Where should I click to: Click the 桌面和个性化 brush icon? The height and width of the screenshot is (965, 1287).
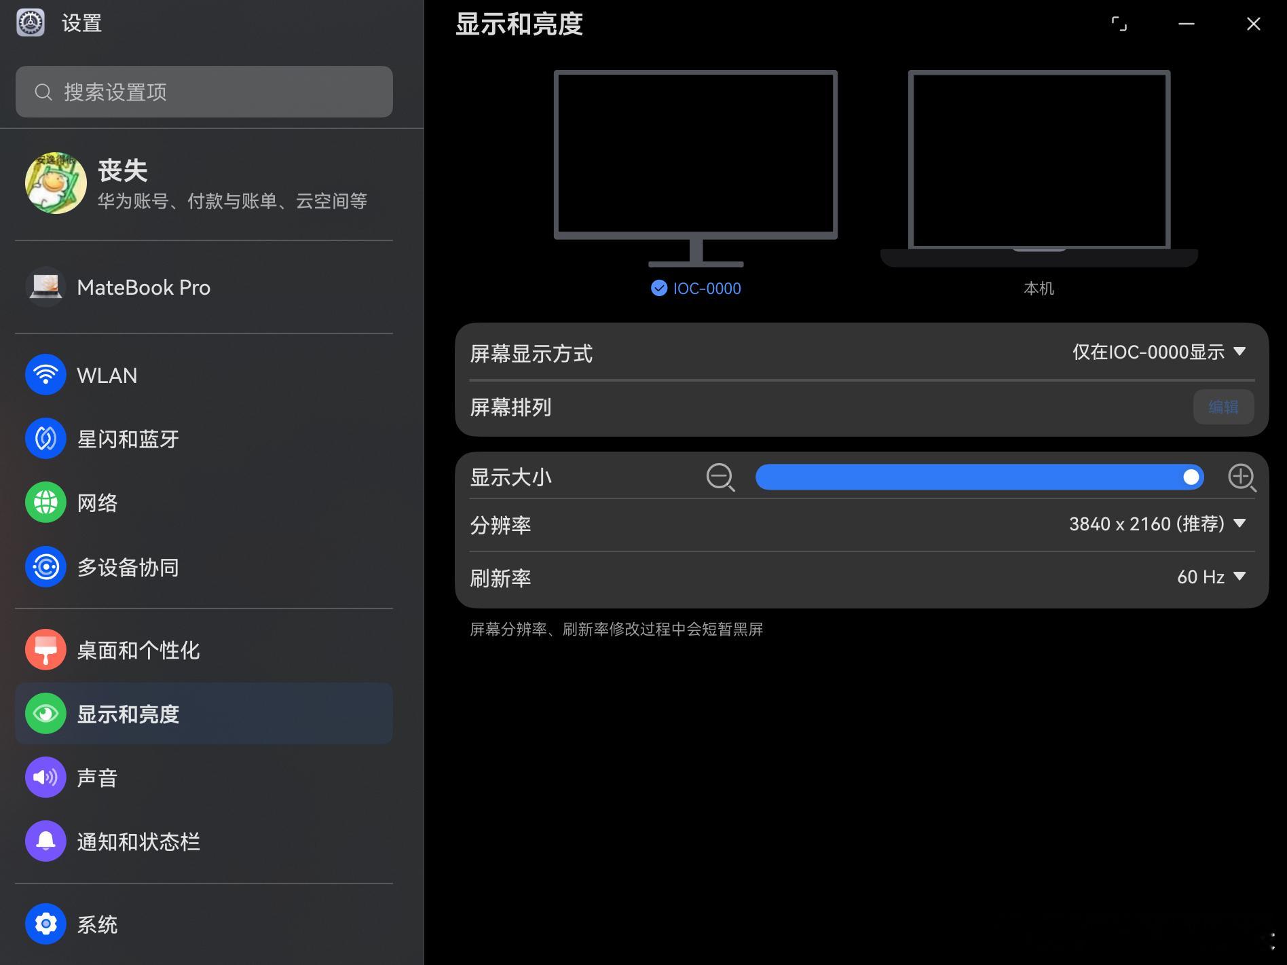(x=45, y=650)
